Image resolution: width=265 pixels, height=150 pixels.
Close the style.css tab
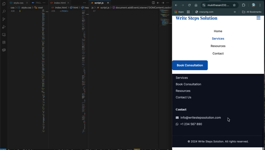pyautogui.click(x=27, y=3)
